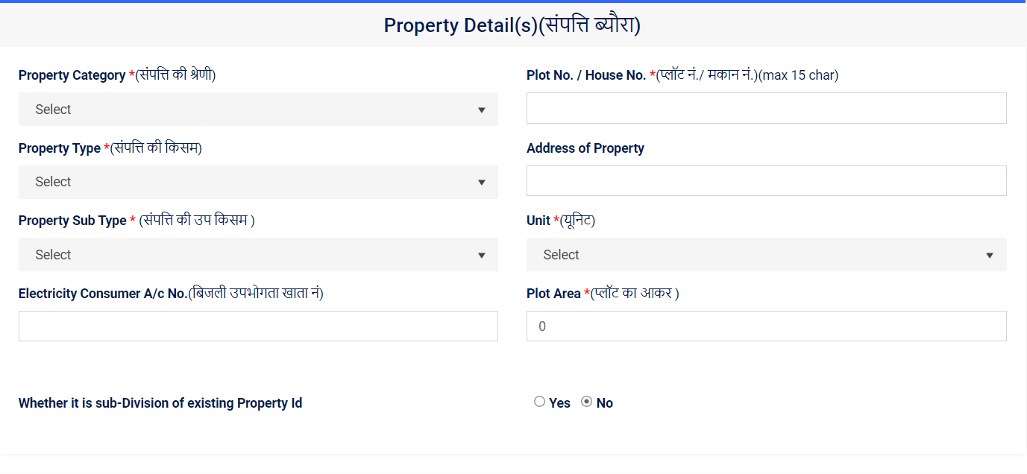Screen dimensions: 1027x474
Task: Click the Address of Property input field
Action: (x=766, y=180)
